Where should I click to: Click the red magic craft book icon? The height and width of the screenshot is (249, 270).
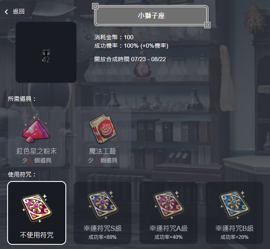click(x=103, y=129)
